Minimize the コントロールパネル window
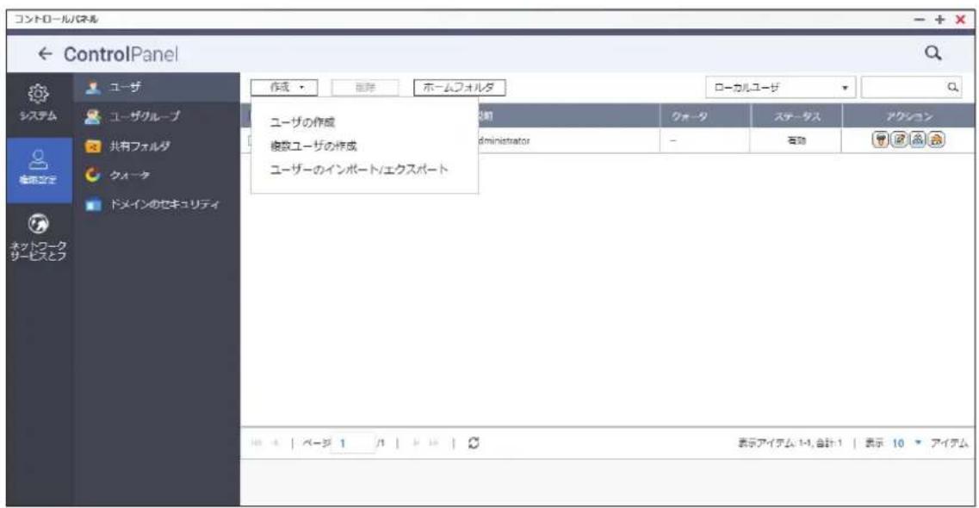 click(x=920, y=20)
